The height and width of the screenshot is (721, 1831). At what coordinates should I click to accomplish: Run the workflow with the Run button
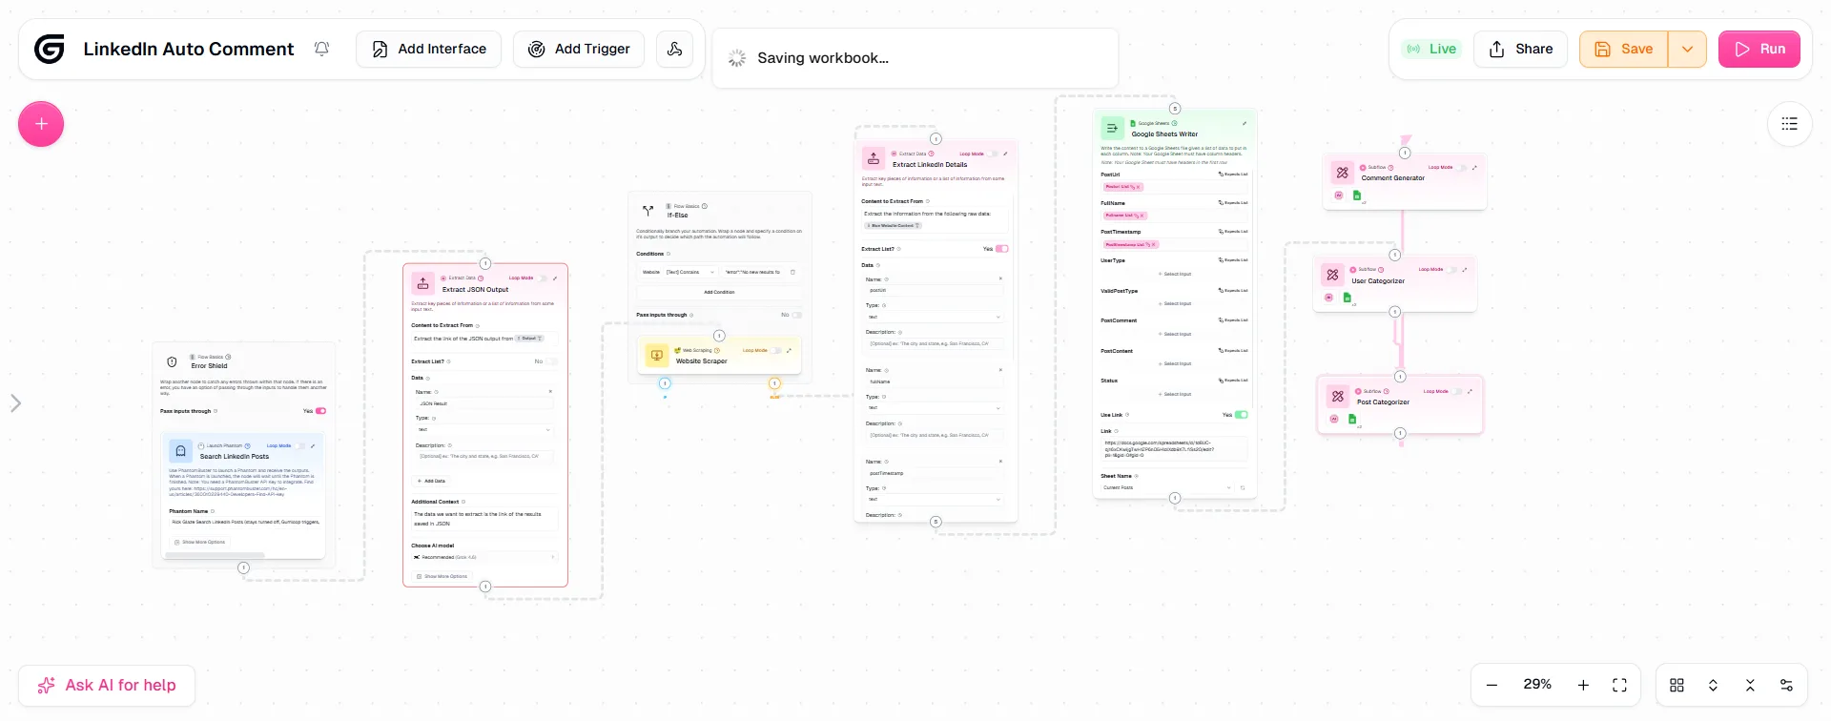point(1759,49)
